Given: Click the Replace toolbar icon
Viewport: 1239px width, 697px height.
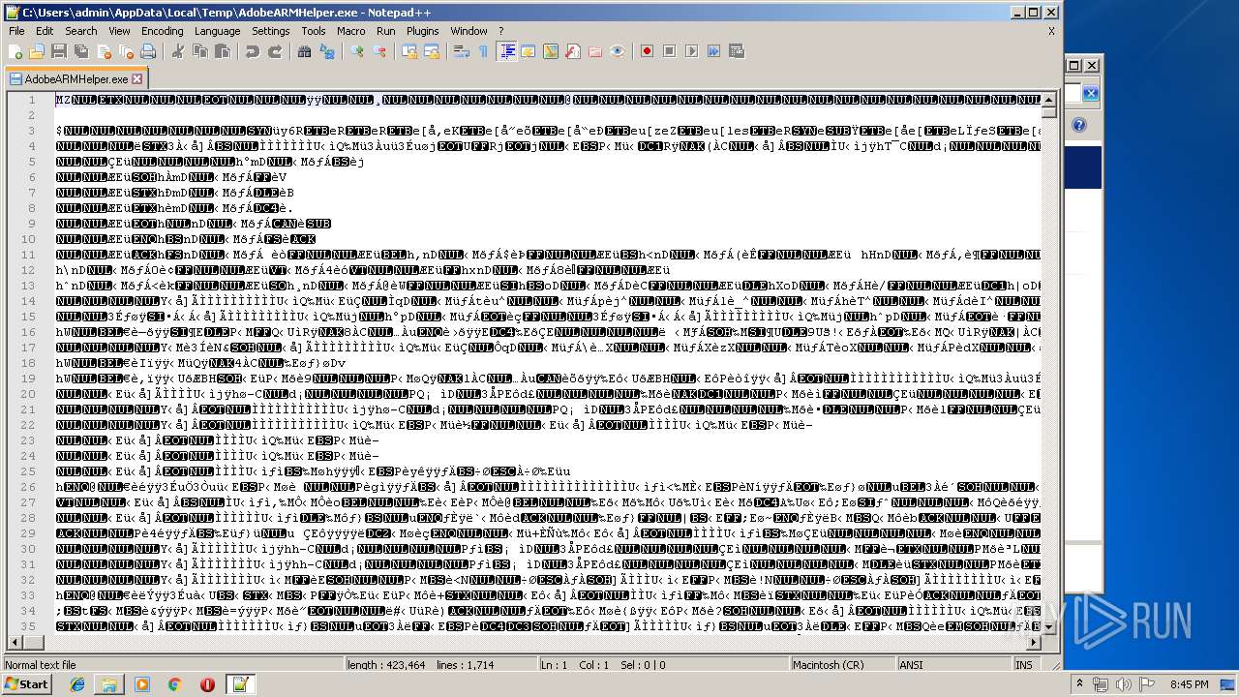Looking at the screenshot, I should tap(327, 51).
